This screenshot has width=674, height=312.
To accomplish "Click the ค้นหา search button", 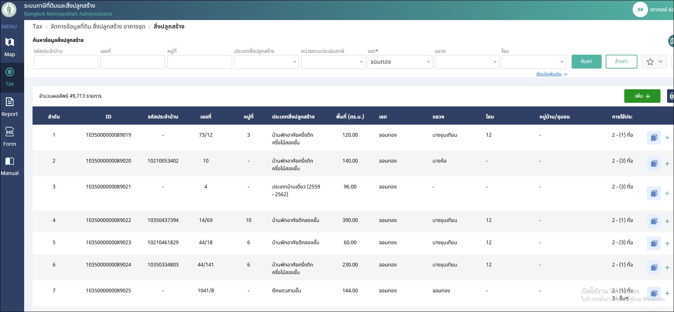I will point(586,62).
